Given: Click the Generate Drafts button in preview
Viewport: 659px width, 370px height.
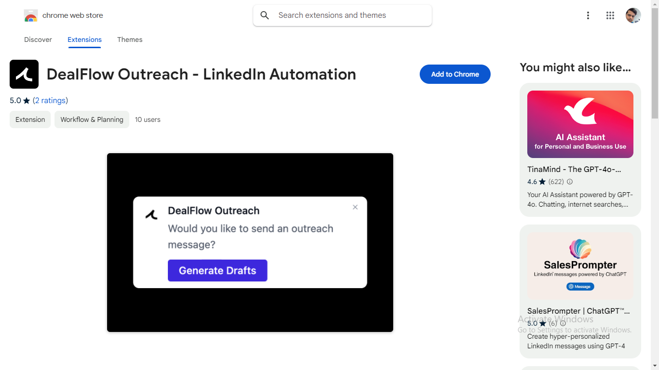Looking at the screenshot, I should pos(218,271).
